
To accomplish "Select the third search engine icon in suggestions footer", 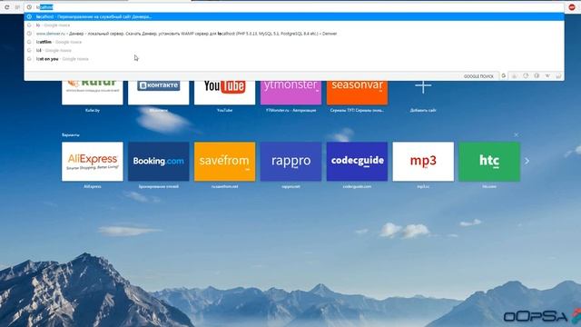I will click(x=526, y=75).
